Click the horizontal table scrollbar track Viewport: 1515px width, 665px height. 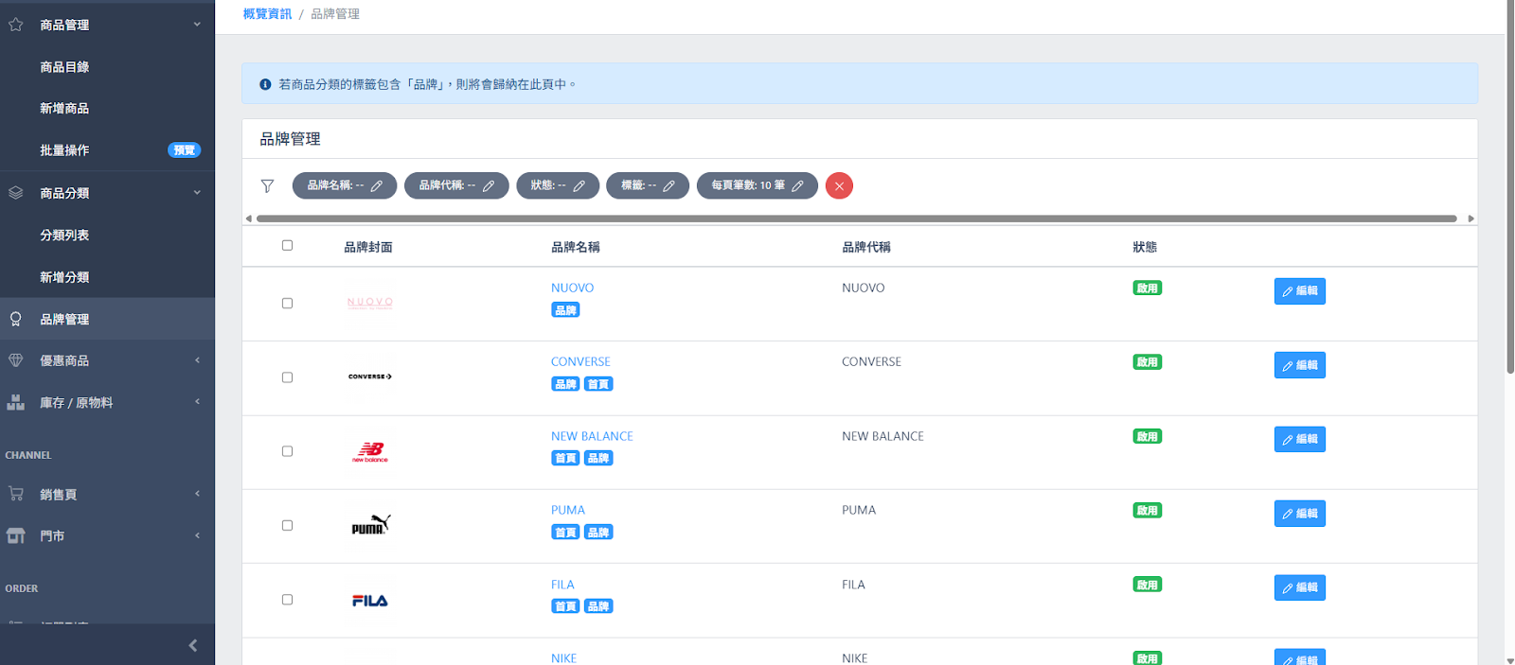[x=857, y=219]
